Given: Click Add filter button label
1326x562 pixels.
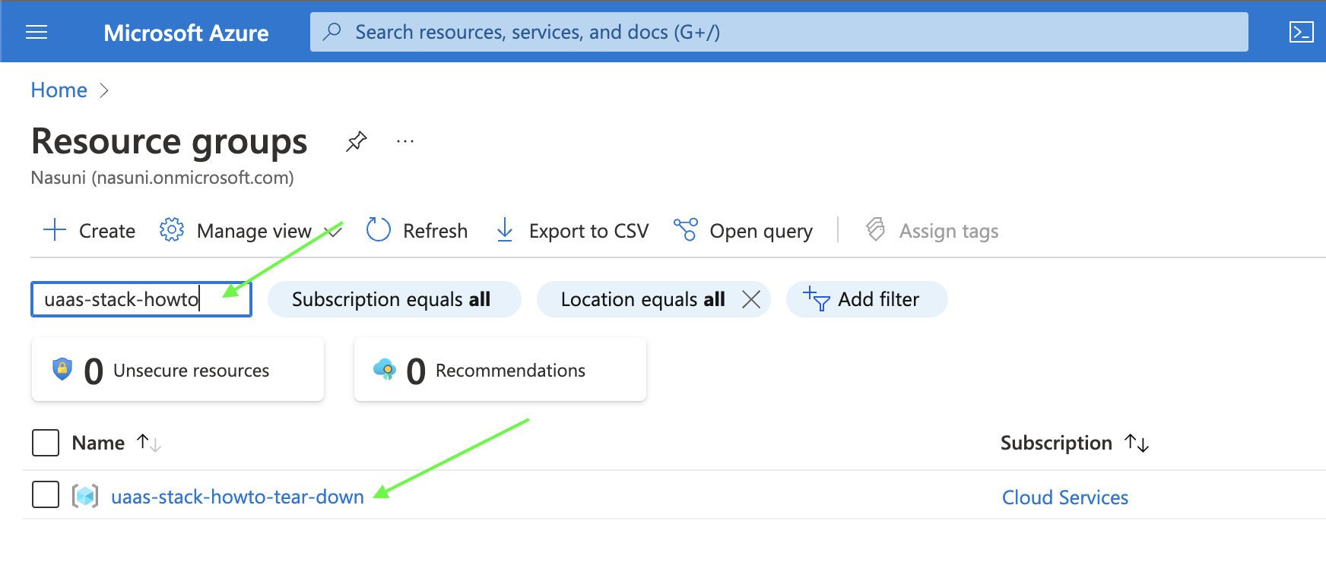Looking at the screenshot, I should click(878, 299).
